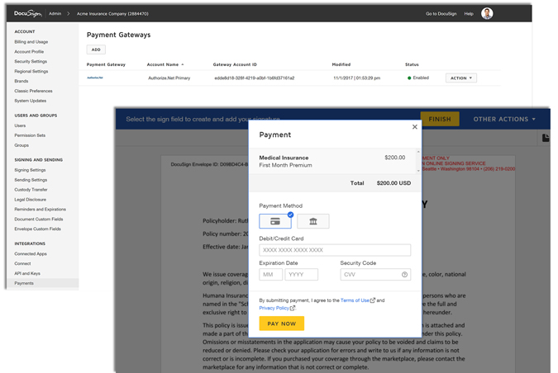Click the document icon in signing window
This screenshot has width=558, height=373.
click(x=546, y=138)
